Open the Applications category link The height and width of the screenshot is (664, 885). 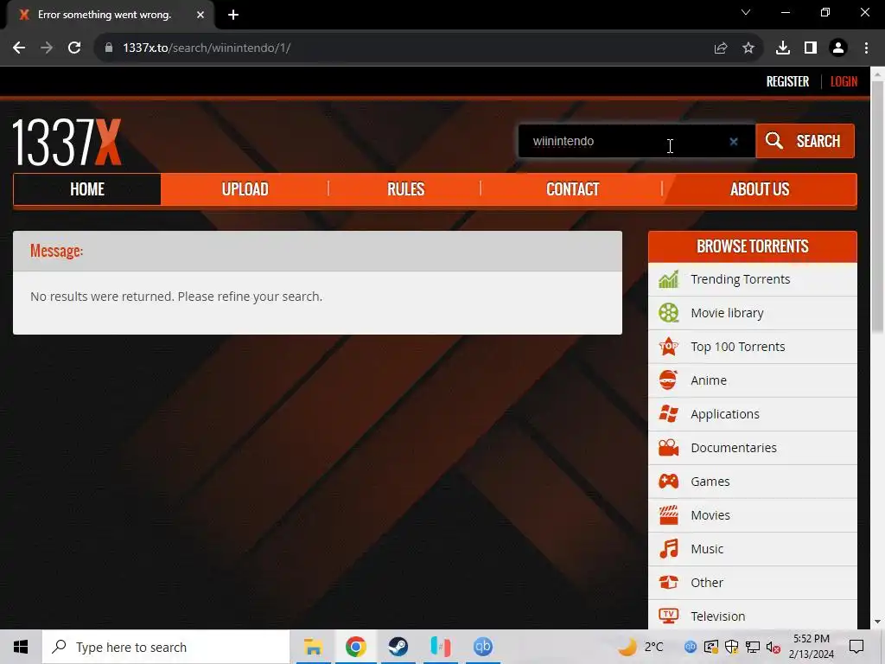pyautogui.click(x=725, y=414)
